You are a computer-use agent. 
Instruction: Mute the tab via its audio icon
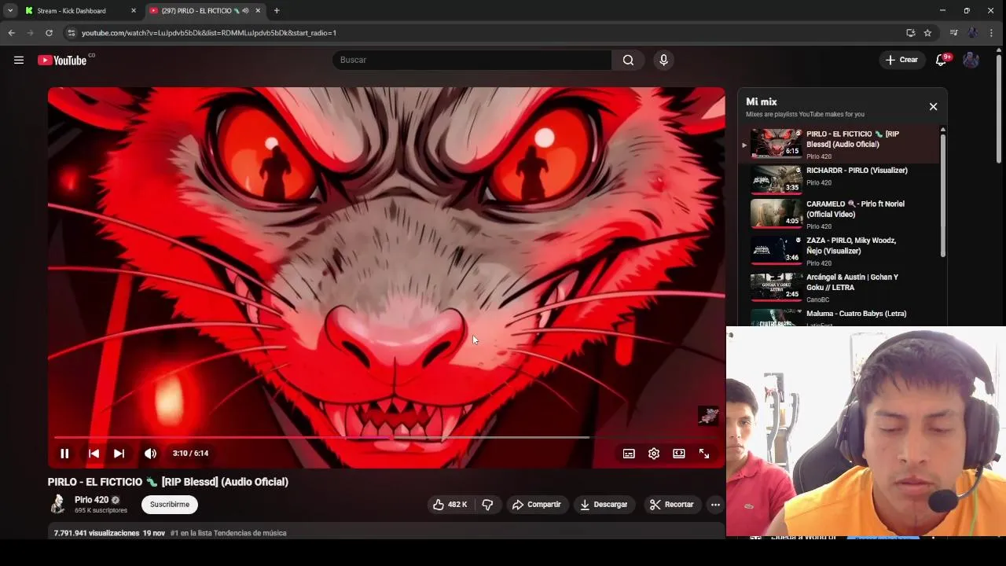click(x=245, y=11)
